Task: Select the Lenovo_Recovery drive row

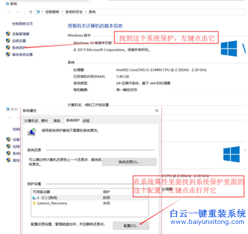Action: pos(90,203)
